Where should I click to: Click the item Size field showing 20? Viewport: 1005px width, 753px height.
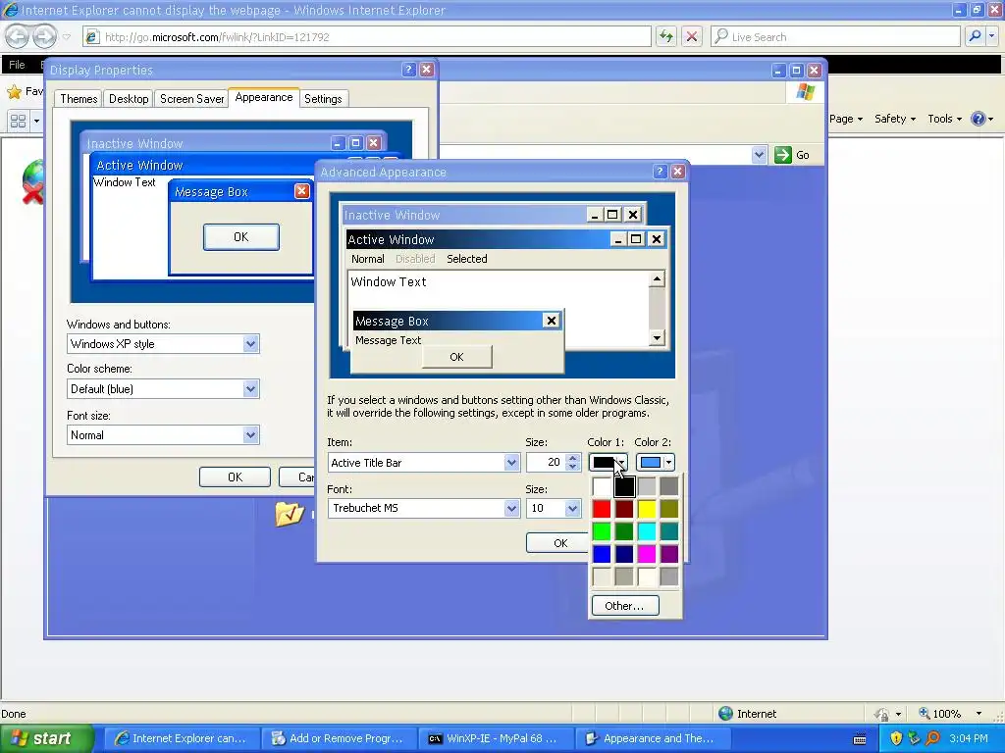[x=545, y=463]
